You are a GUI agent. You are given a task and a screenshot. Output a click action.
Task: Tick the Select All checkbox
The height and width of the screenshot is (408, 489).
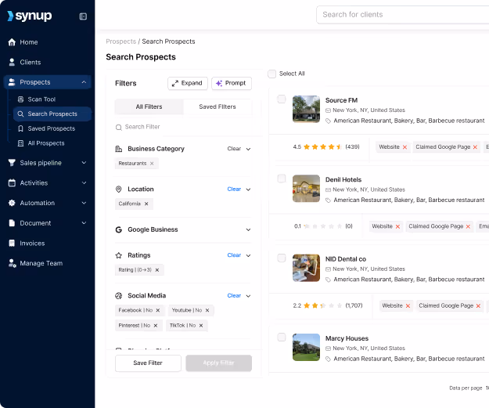(x=272, y=74)
